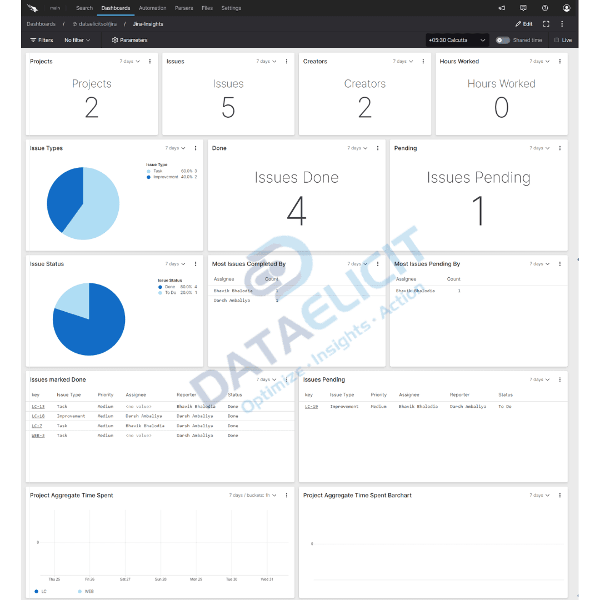Expand the 7 days range on Projects widget
Image resolution: width=600 pixels, height=600 pixels.
point(129,61)
